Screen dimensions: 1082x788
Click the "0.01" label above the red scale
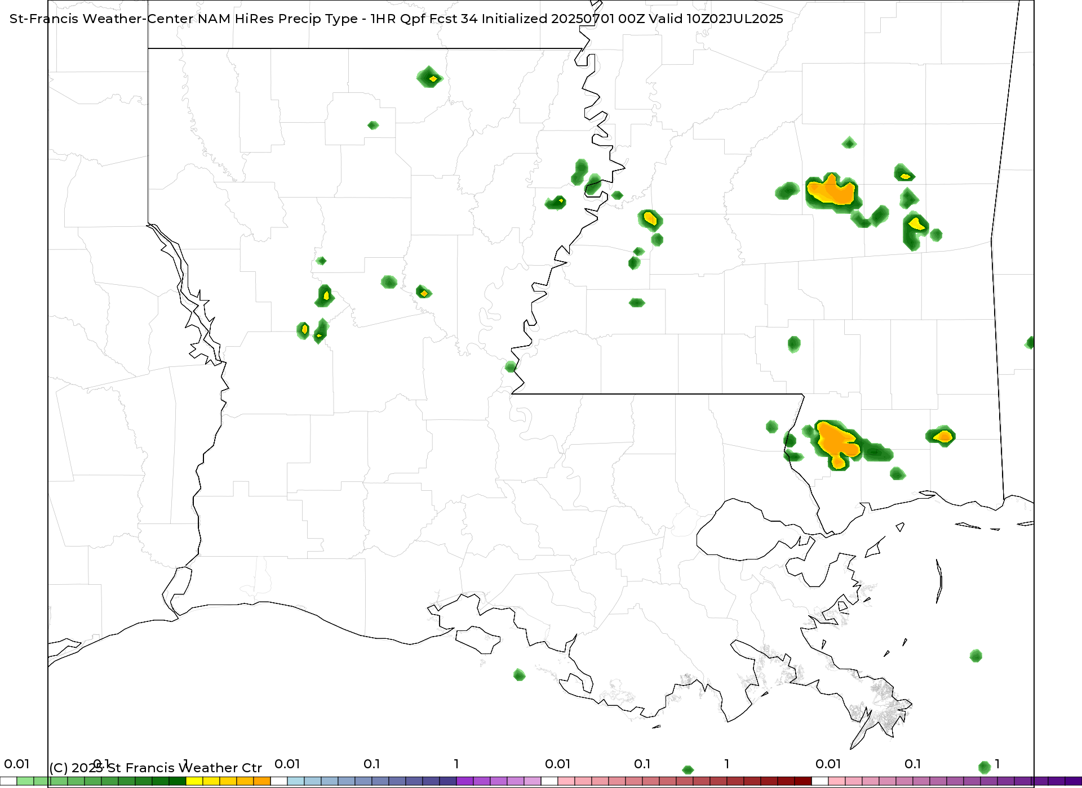point(557,764)
